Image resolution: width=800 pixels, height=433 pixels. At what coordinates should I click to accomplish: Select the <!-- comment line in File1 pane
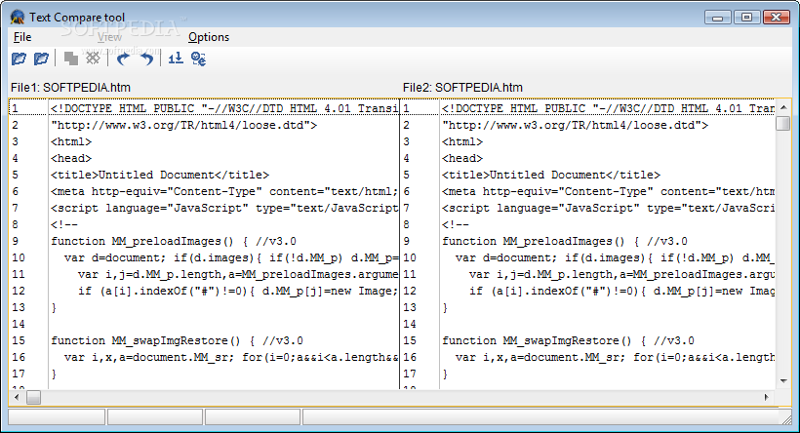(x=64, y=224)
